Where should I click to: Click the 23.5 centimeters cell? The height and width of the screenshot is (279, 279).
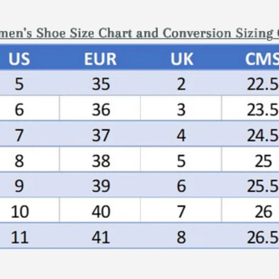262,110
